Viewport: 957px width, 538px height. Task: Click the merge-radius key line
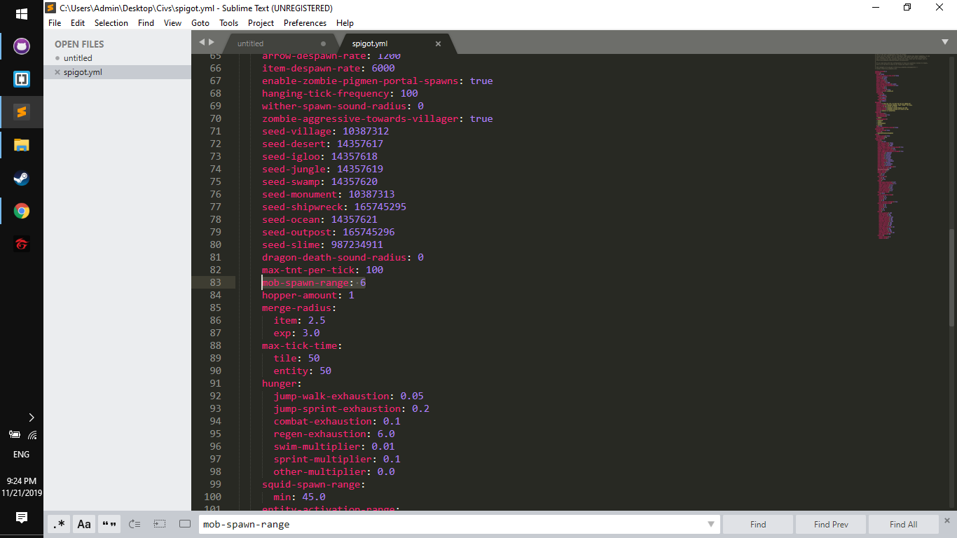coord(299,308)
